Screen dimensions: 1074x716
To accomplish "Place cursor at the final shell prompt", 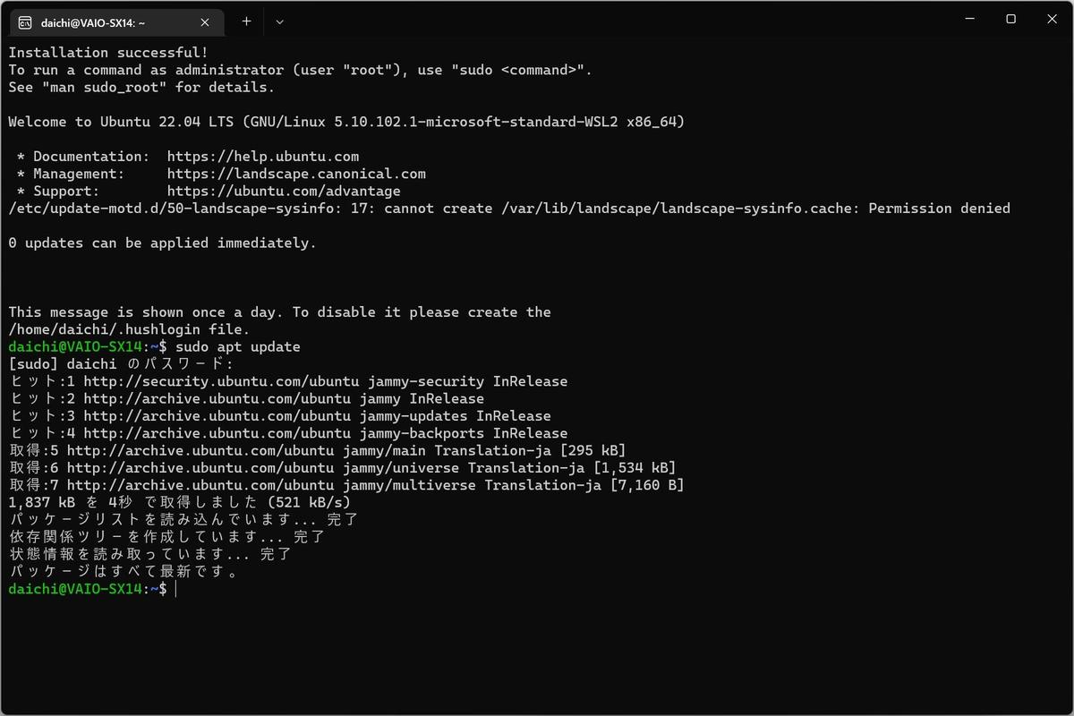I will point(177,589).
